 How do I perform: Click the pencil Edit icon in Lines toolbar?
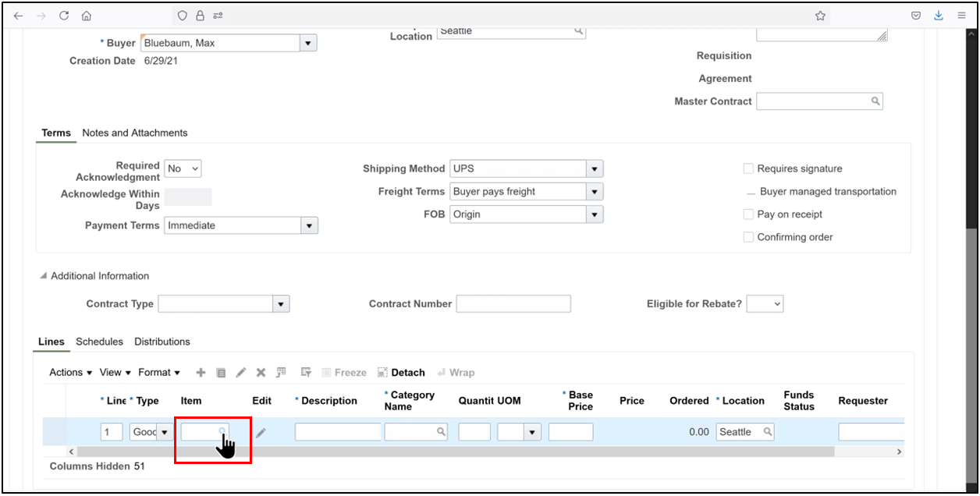tap(241, 373)
